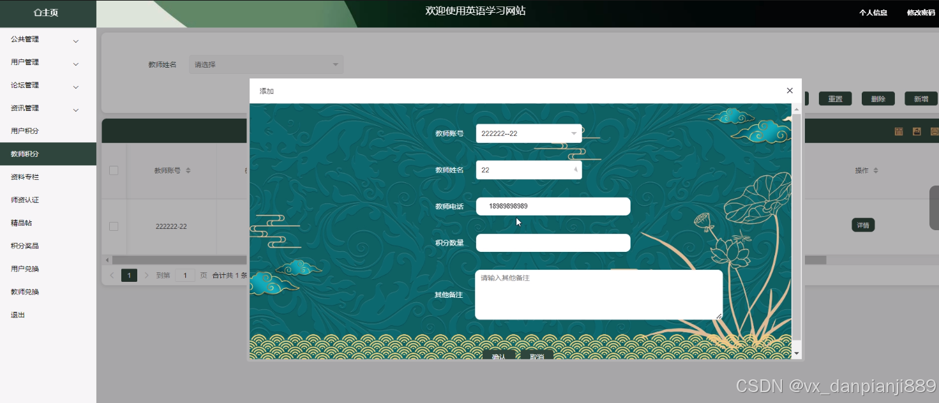This screenshot has width=939, height=403.
Task: Click page number 1 in pagination
Action: pos(129,275)
